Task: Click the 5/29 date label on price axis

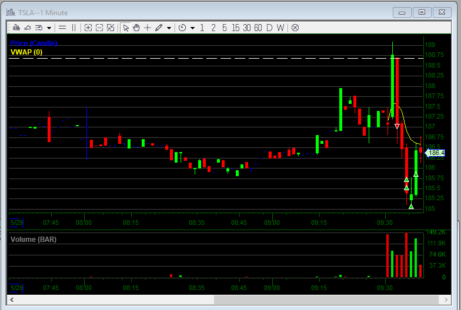Action: 16,223
